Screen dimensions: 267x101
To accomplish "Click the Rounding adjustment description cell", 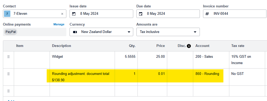I will (82, 77).
